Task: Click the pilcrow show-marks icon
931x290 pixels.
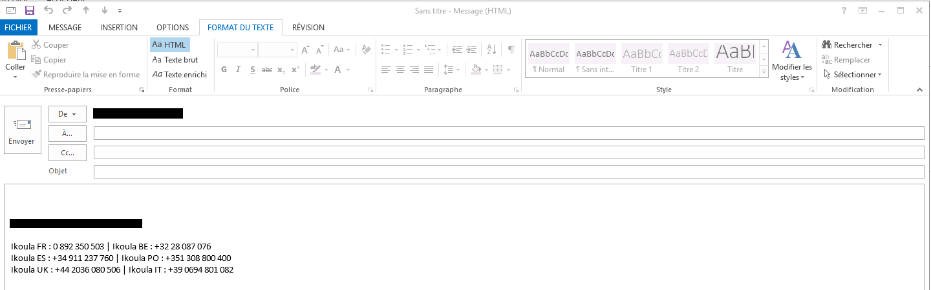Action: point(511,50)
